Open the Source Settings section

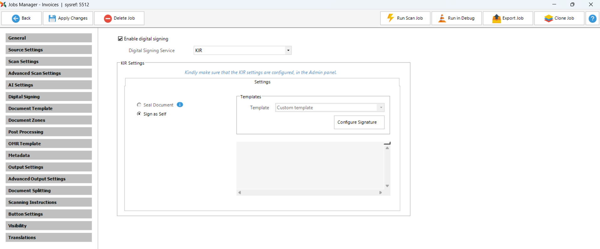(x=49, y=50)
